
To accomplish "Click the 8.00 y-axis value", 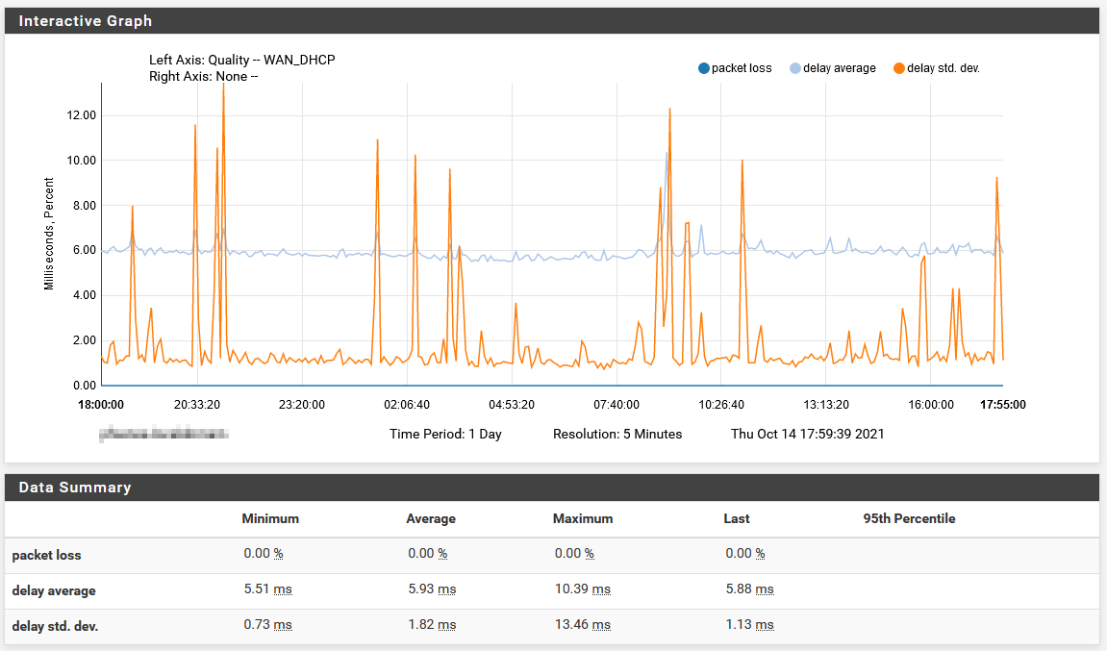I will (x=84, y=206).
